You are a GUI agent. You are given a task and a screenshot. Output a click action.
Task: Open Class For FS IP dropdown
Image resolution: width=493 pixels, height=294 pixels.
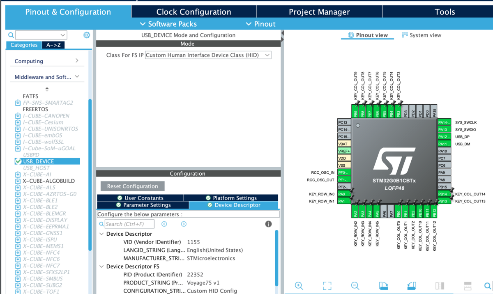208,55
